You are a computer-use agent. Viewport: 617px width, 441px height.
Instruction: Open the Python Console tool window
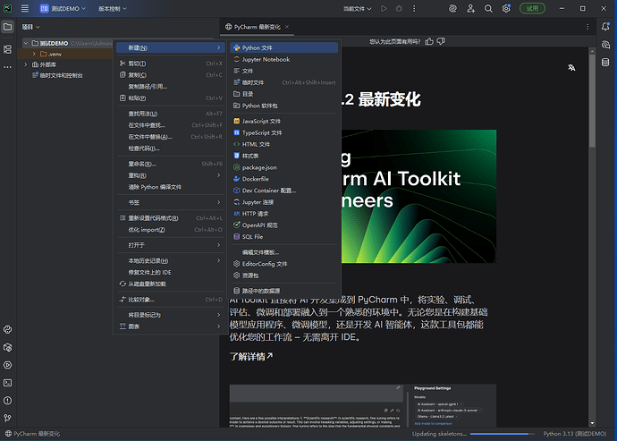[x=8, y=329]
